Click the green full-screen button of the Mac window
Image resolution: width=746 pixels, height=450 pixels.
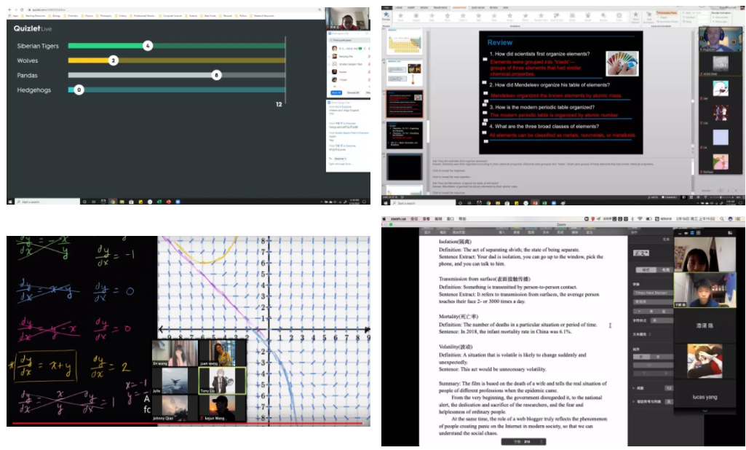(391, 225)
